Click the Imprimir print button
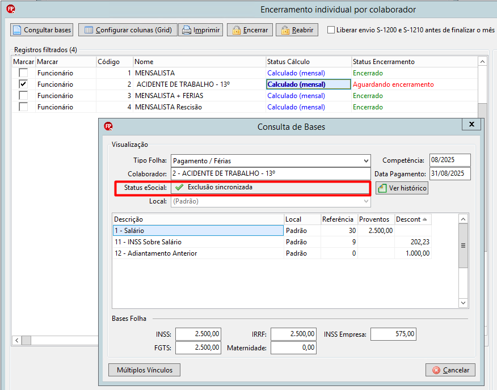This screenshot has width=497, height=390. coord(201,30)
